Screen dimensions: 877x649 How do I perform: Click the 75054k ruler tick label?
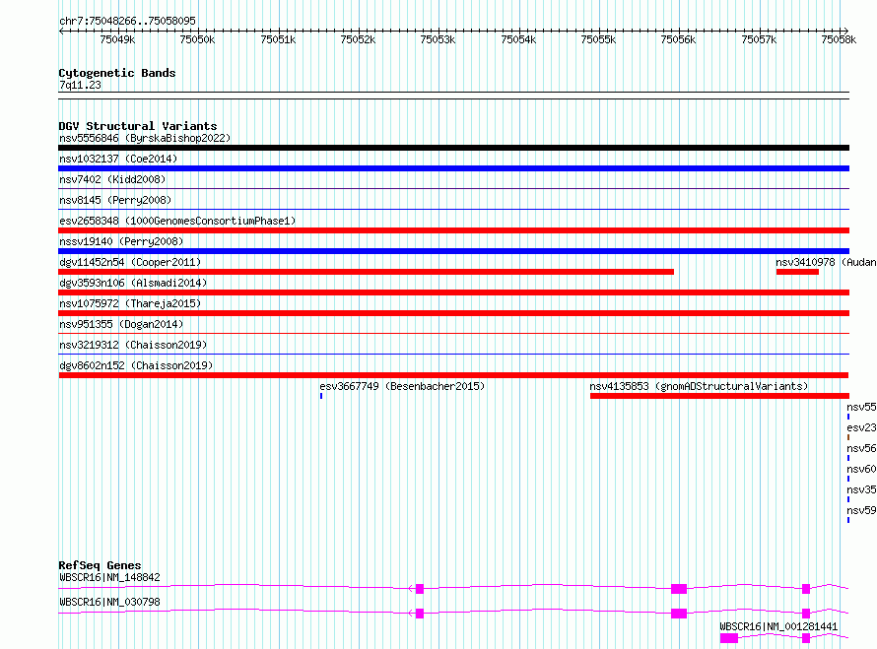click(x=518, y=39)
